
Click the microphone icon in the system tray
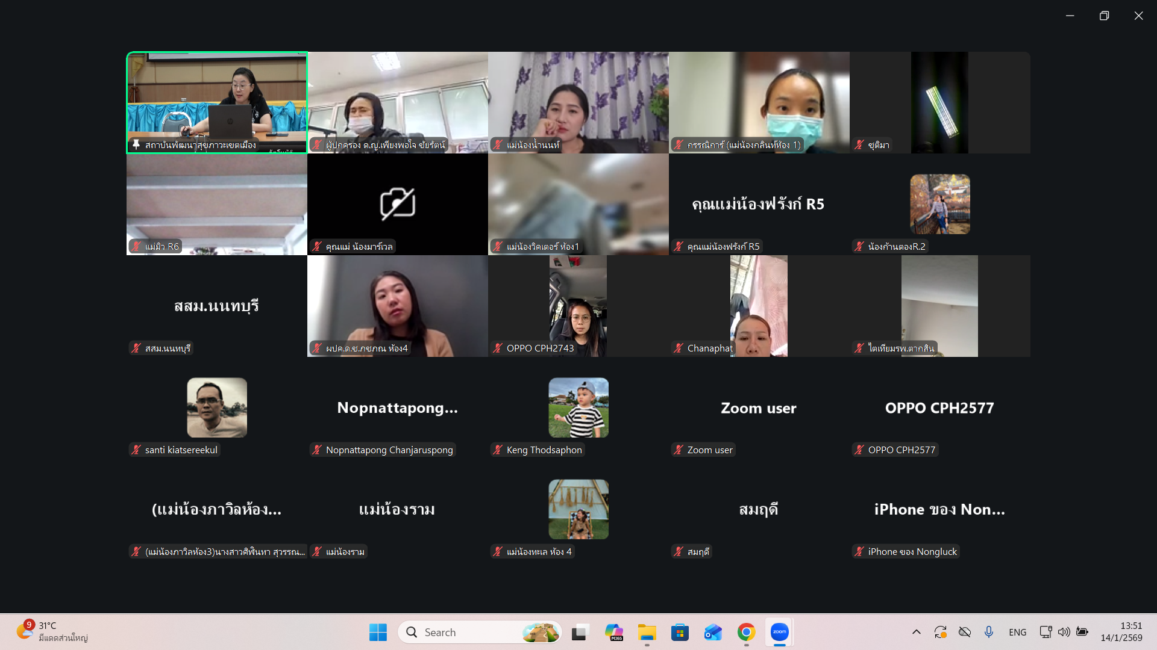988,632
